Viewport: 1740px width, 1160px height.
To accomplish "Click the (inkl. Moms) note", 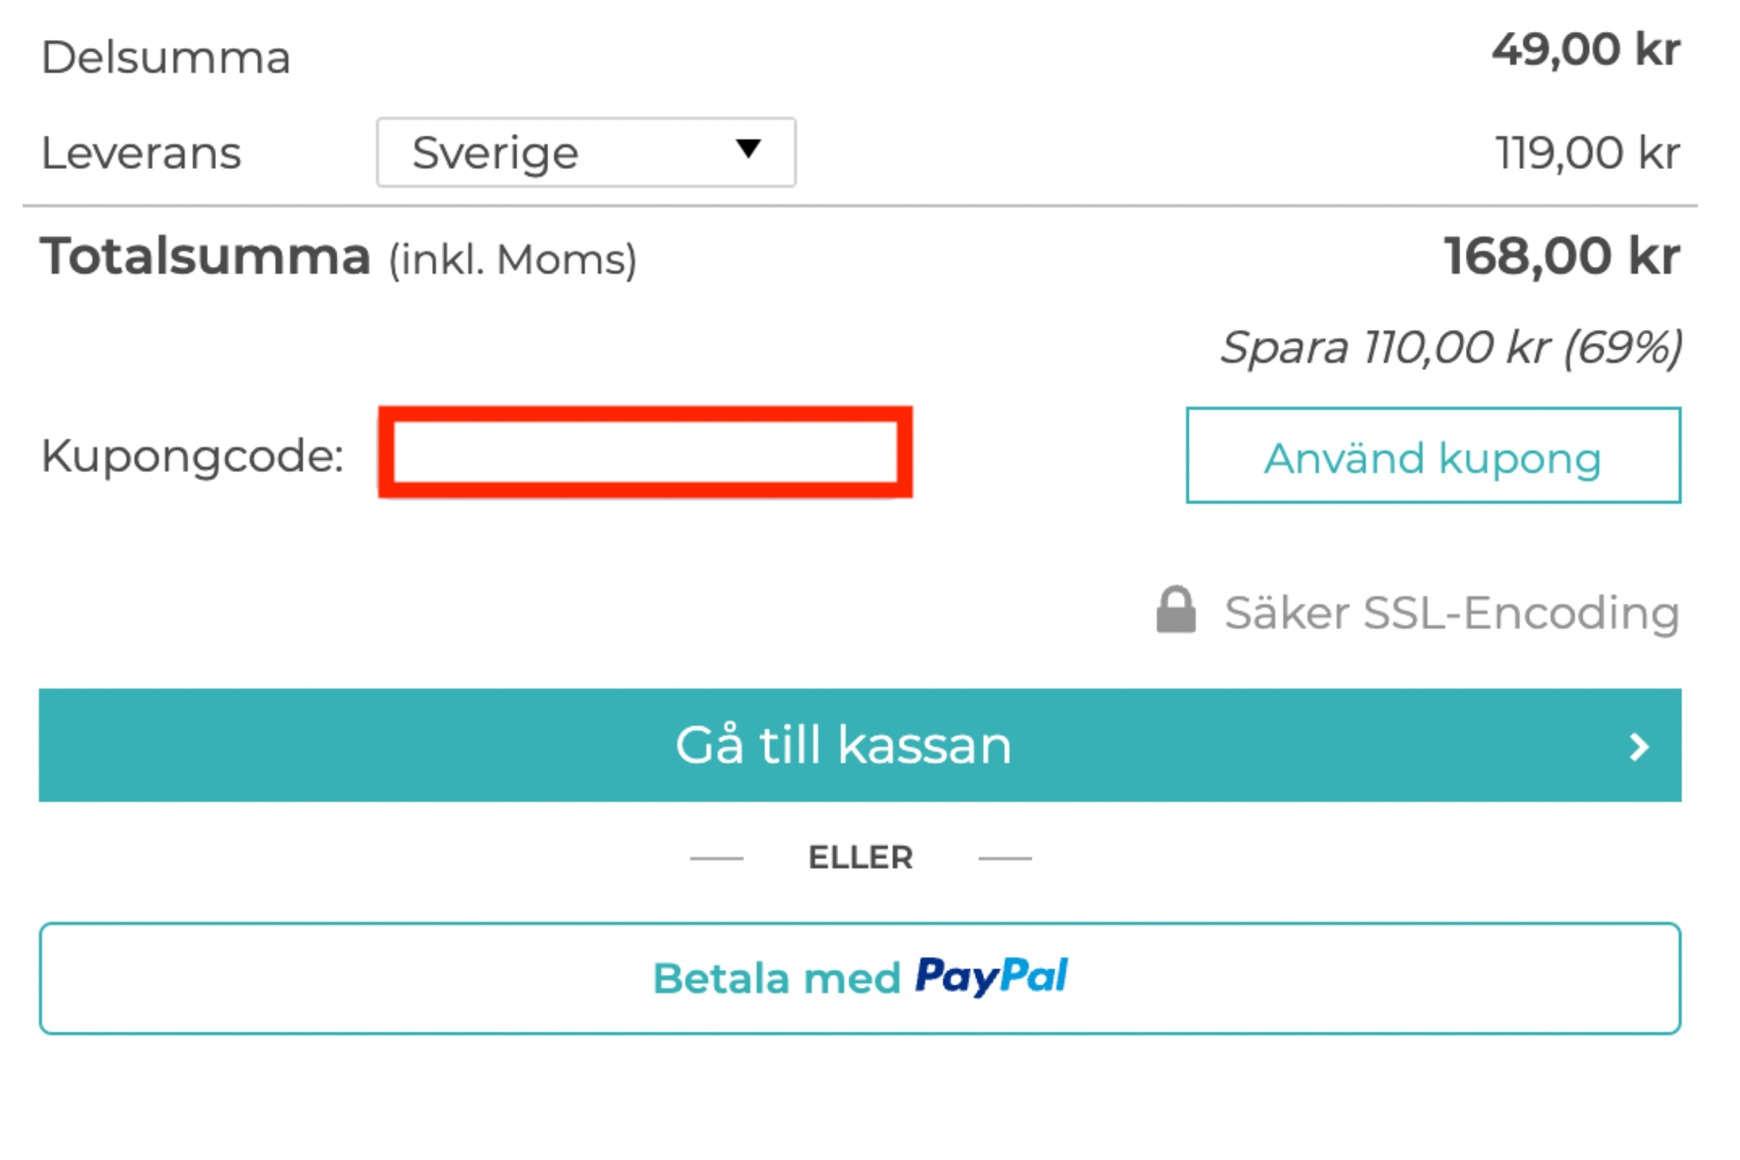I will [x=513, y=260].
